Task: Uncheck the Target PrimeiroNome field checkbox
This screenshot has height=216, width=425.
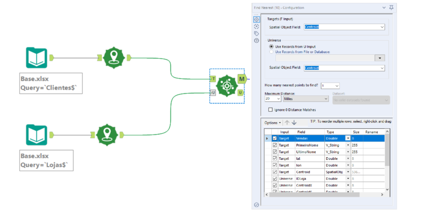Action: 275,145
